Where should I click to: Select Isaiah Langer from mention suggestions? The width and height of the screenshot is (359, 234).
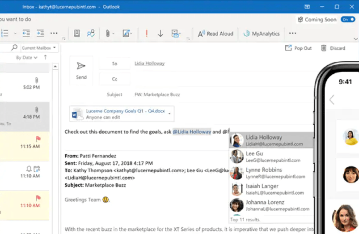point(271,189)
